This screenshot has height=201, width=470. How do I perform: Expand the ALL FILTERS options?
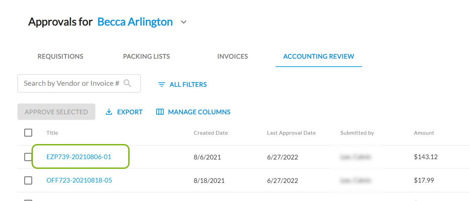pyautogui.click(x=188, y=84)
